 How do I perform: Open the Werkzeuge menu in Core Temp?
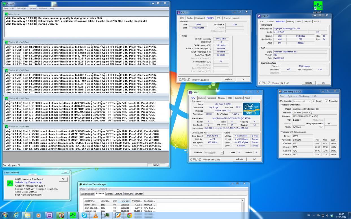point(305,96)
